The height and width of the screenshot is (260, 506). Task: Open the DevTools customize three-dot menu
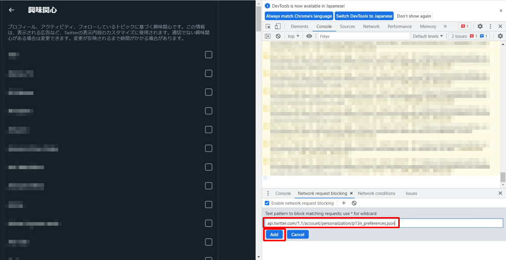click(x=490, y=26)
